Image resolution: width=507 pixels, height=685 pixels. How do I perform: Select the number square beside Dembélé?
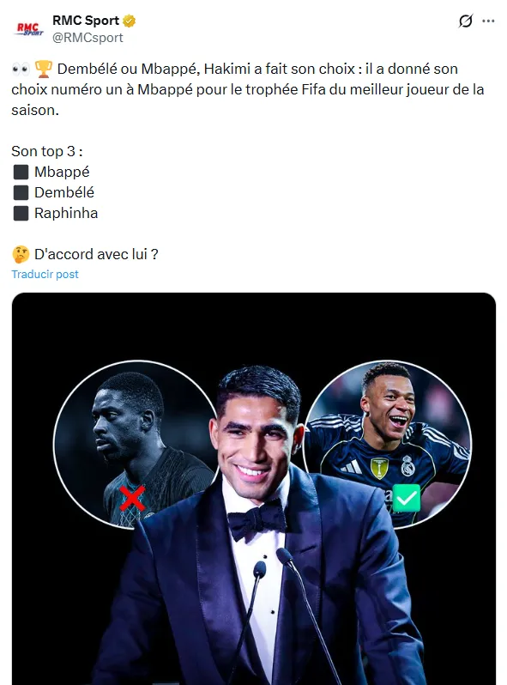[21, 192]
